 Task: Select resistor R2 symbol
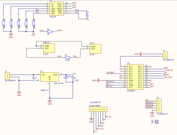(11, 23)
